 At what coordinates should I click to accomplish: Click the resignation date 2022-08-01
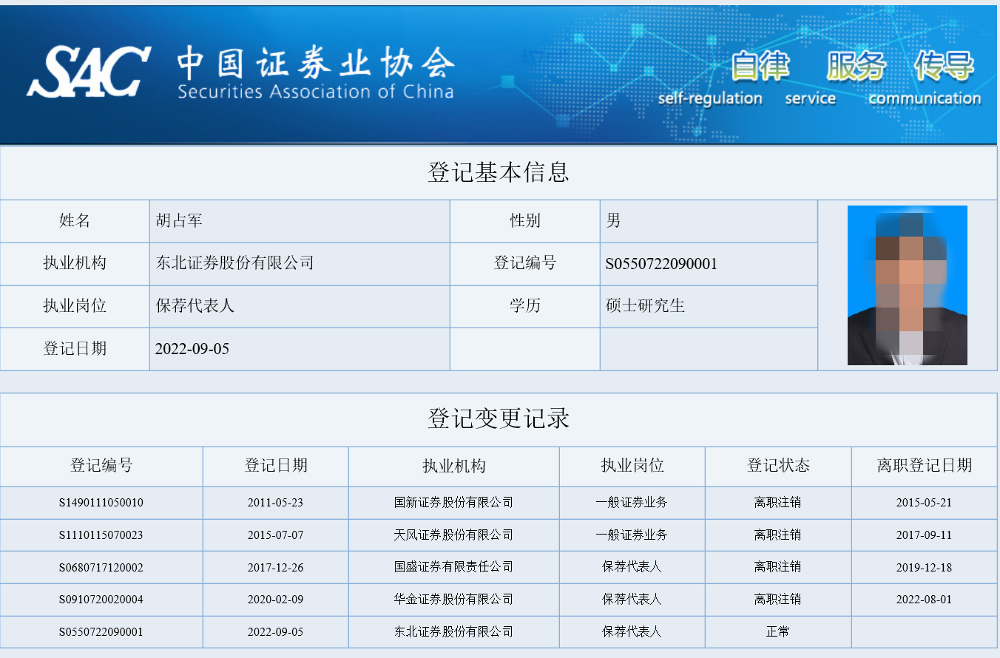(x=925, y=600)
